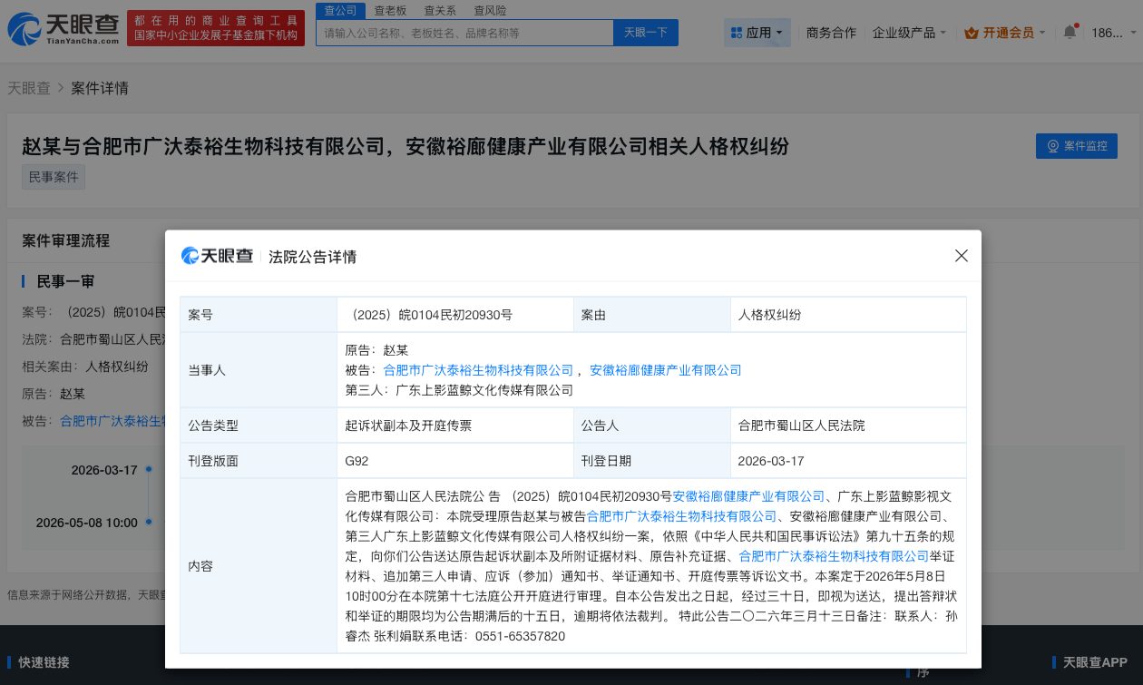
Task: Open the notification bell
Action: click(1070, 29)
